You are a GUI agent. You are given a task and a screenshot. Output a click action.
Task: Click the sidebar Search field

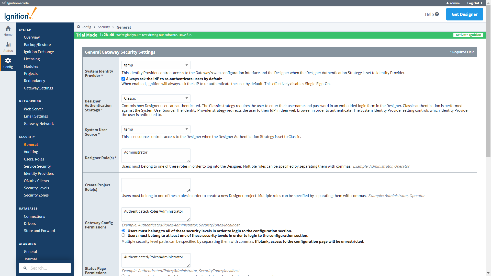click(x=45, y=268)
